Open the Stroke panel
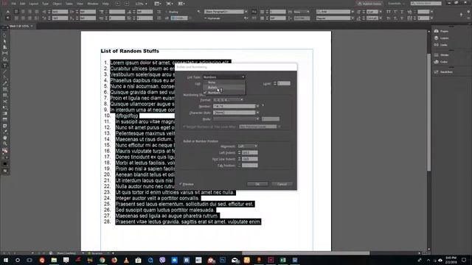Screen dimensions: 472x265 tap(441, 55)
